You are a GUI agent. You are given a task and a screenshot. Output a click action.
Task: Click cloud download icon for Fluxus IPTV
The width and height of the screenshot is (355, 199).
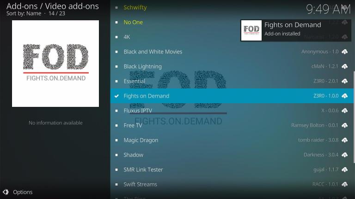[344, 111]
